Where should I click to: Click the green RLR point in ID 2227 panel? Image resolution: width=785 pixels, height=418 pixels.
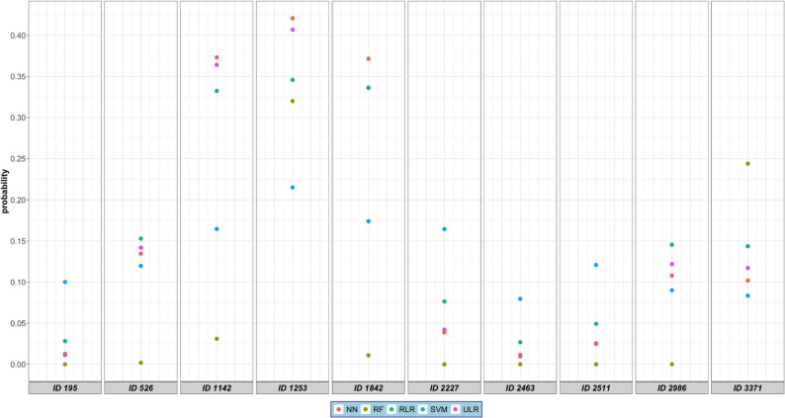pyautogui.click(x=444, y=301)
